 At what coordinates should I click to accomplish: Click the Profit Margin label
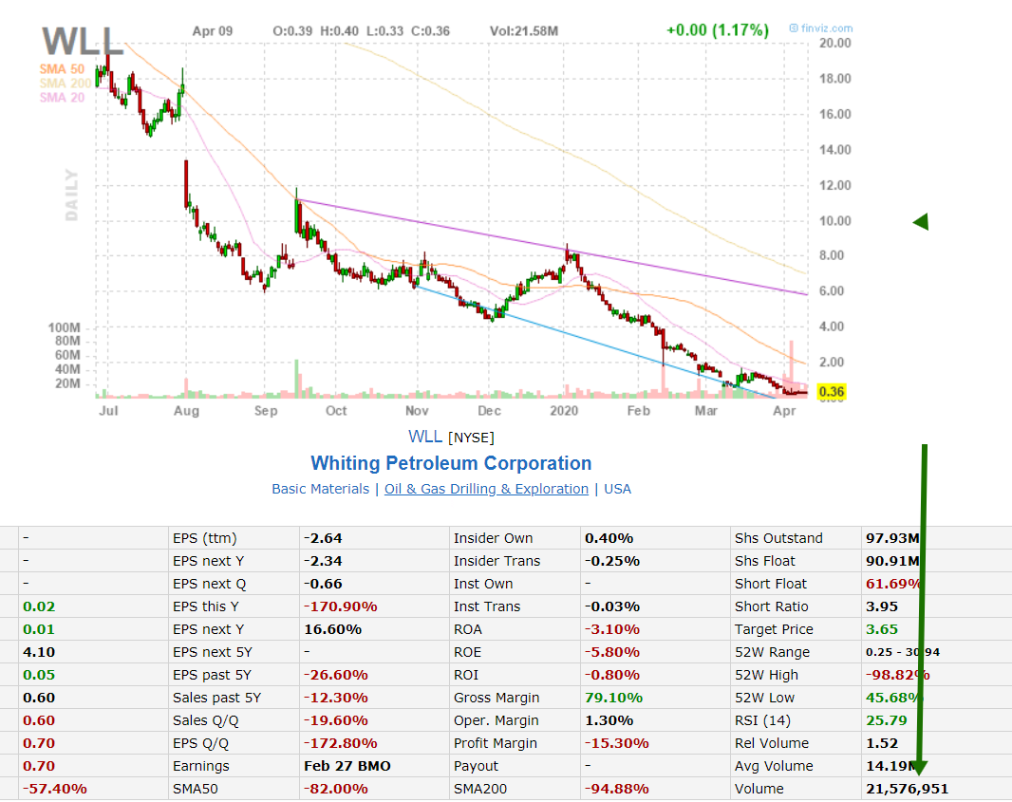click(495, 743)
